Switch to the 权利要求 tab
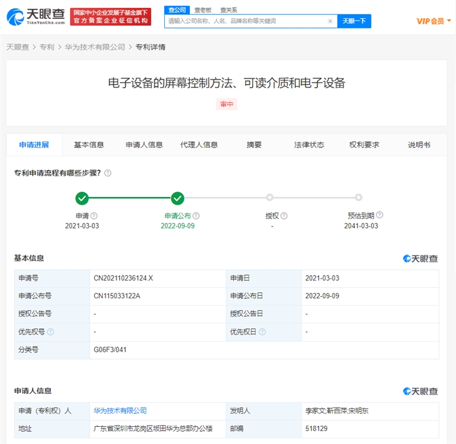 (x=364, y=145)
